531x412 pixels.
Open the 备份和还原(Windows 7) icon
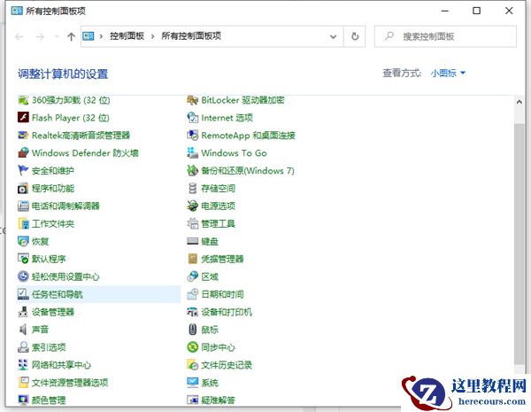coord(192,171)
